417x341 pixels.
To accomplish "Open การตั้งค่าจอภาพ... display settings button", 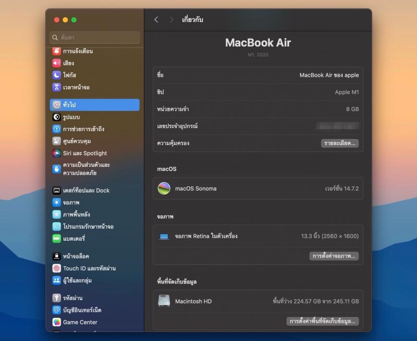I will click(334, 256).
